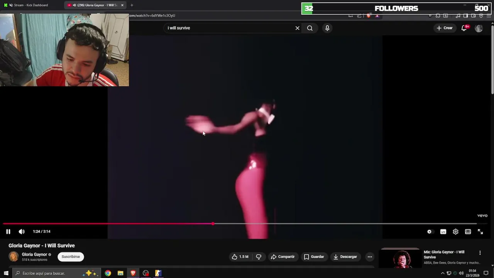Open a new browser tab
The height and width of the screenshot is (278, 494).
[x=132, y=5]
